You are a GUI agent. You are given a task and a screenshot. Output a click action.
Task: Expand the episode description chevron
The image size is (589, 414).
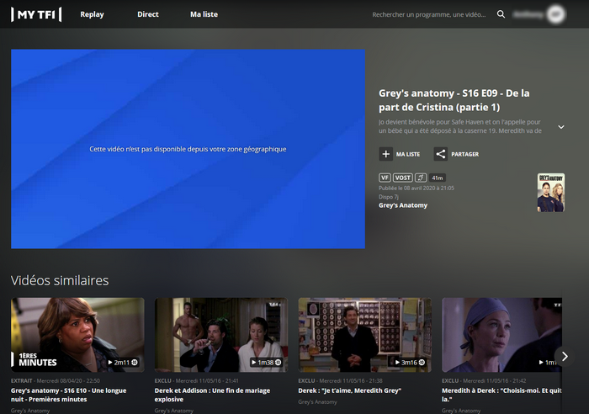[561, 127]
